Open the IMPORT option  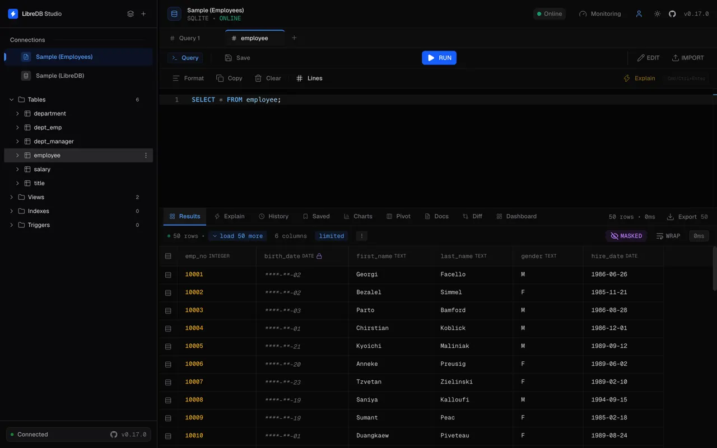[688, 58]
